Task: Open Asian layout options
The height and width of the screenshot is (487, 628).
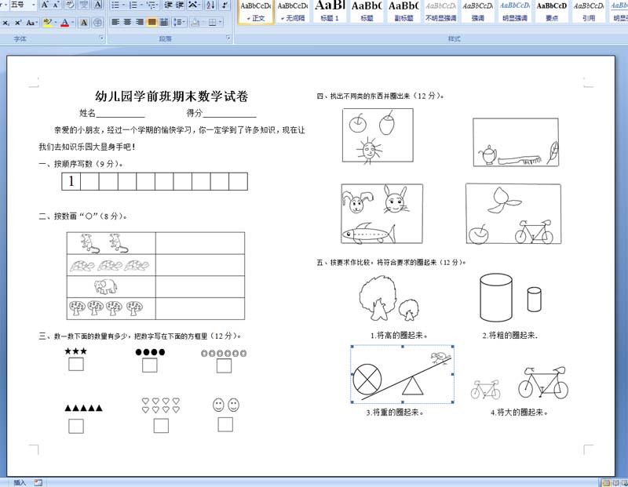Action: [x=193, y=5]
